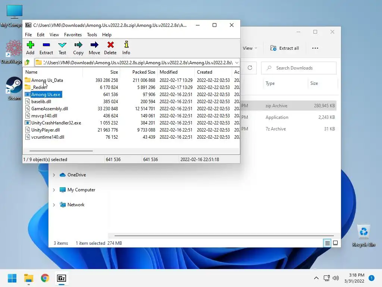Open the View menu in 7-Zip
382x287 pixels.
54,35
